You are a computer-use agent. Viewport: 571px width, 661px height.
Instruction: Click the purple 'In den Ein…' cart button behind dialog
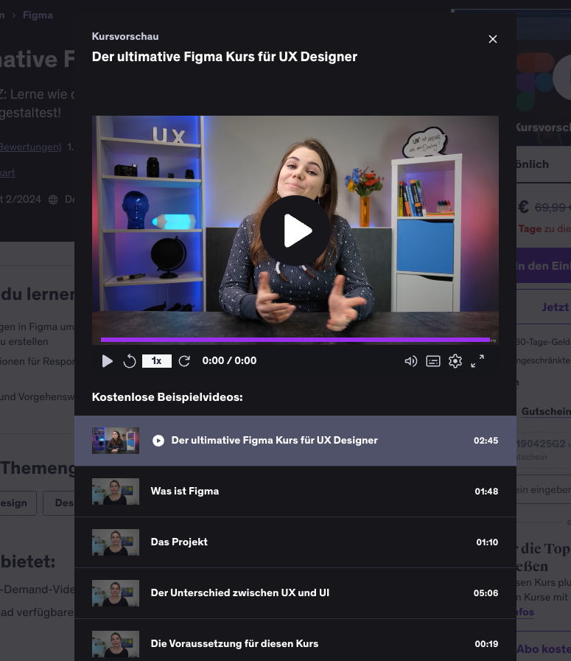tap(544, 265)
